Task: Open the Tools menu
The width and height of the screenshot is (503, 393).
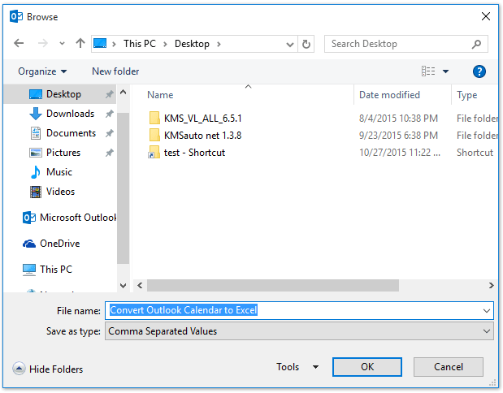Action: [297, 367]
